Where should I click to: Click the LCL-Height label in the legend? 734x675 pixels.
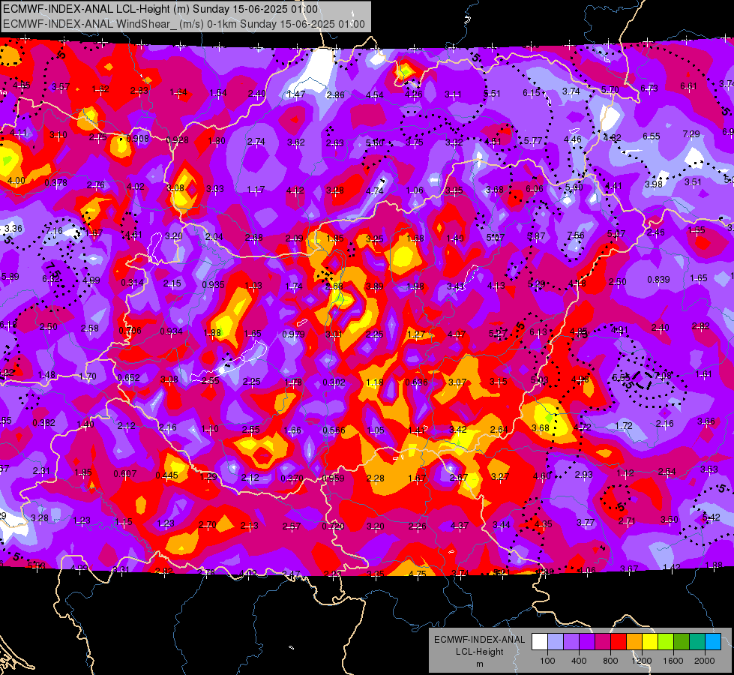point(479,652)
